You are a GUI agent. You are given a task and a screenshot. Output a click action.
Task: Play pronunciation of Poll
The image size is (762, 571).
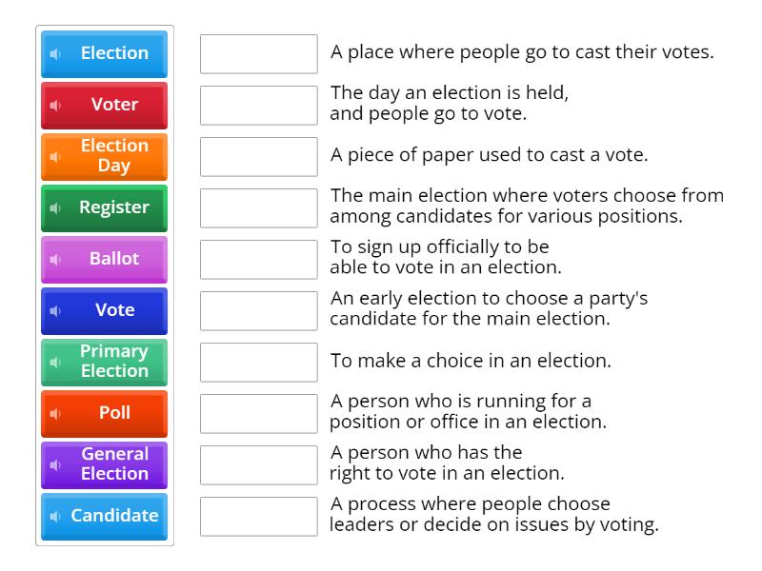[x=56, y=413]
